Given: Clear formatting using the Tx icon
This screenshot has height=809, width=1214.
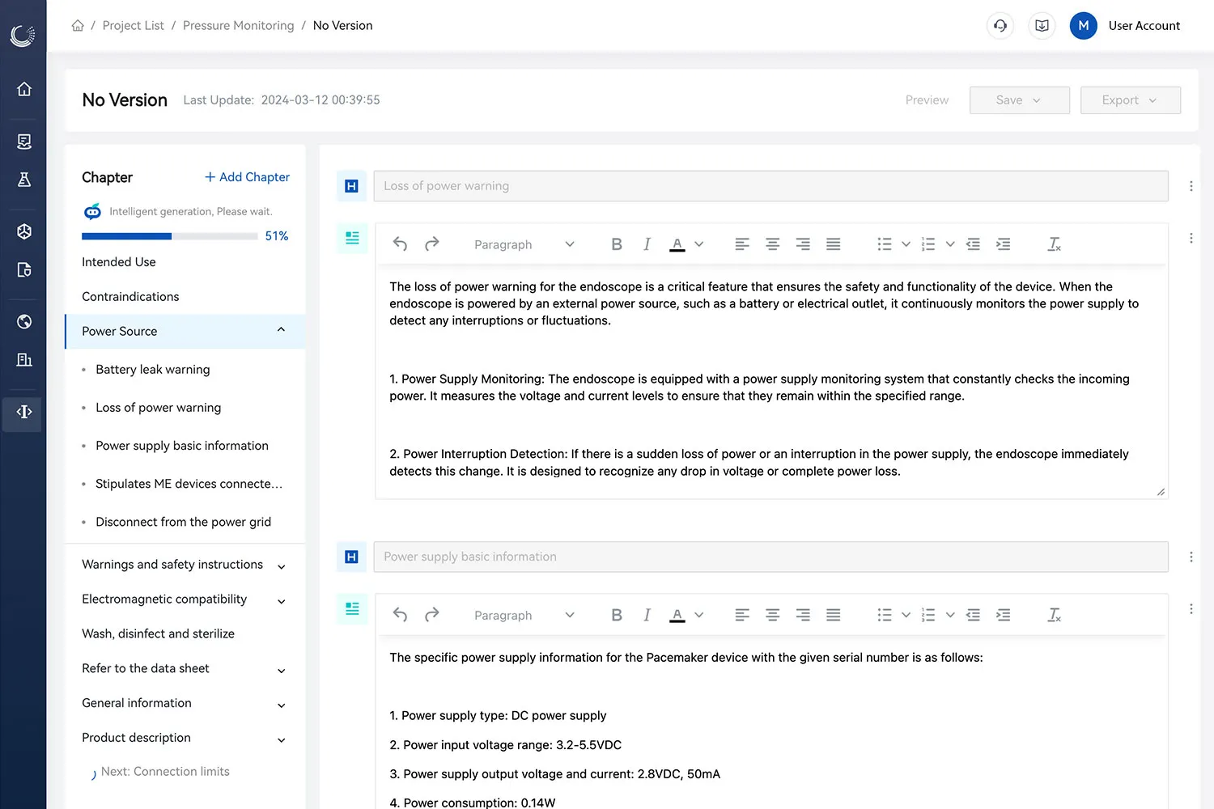Looking at the screenshot, I should pos(1054,244).
